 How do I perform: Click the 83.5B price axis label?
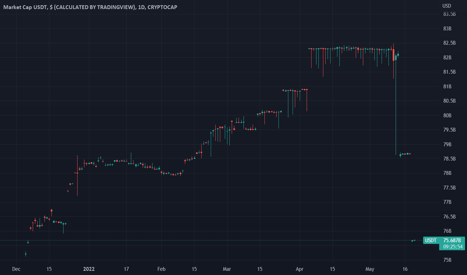click(x=449, y=14)
